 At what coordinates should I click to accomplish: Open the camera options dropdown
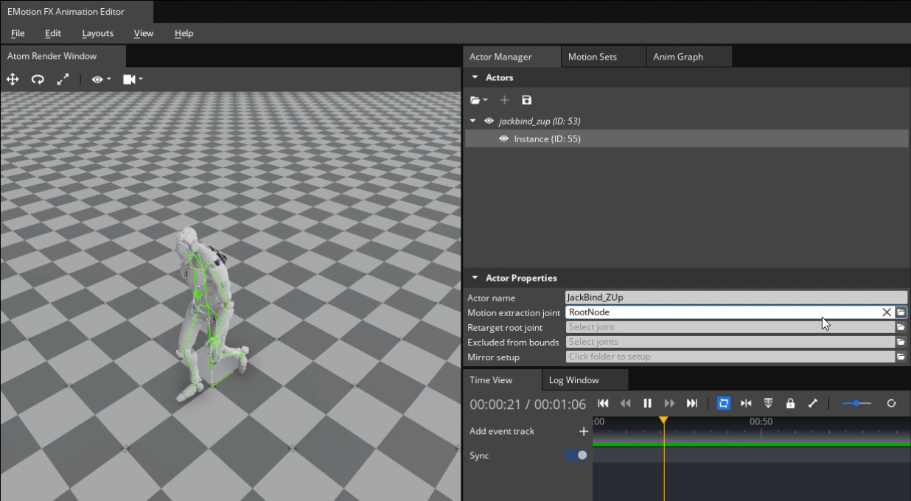click(x=133, y=80)
